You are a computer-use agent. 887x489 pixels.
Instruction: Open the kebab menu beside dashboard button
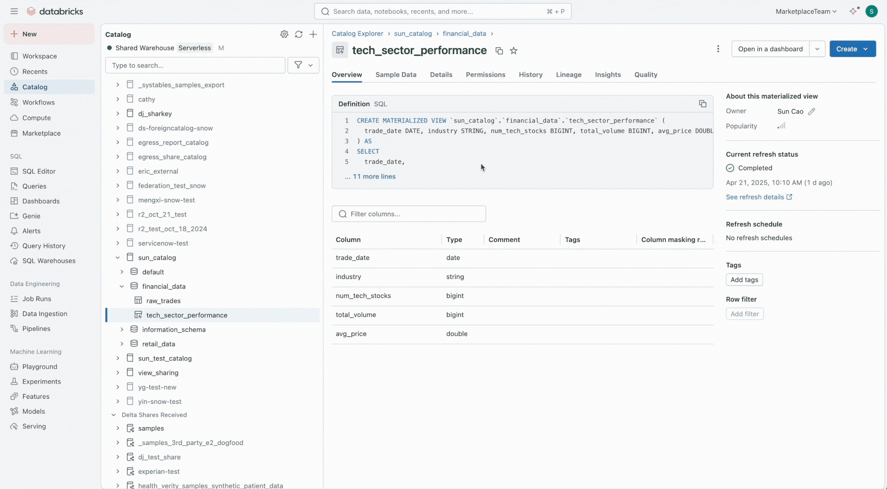pyautogui.click(x=718, y=49)
